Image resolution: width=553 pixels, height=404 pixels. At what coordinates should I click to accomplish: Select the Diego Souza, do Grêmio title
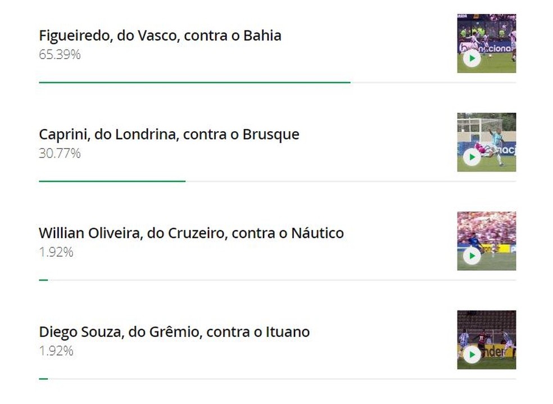[174, 332]
